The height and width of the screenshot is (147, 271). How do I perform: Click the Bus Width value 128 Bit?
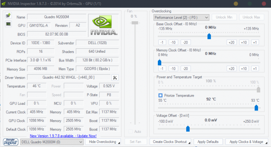click(97, 60)
